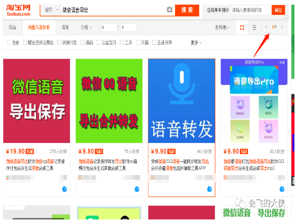This screenshot has width=297, height=221.
Task: Open title link of ¥19.90 product
Action: point(35,165)
